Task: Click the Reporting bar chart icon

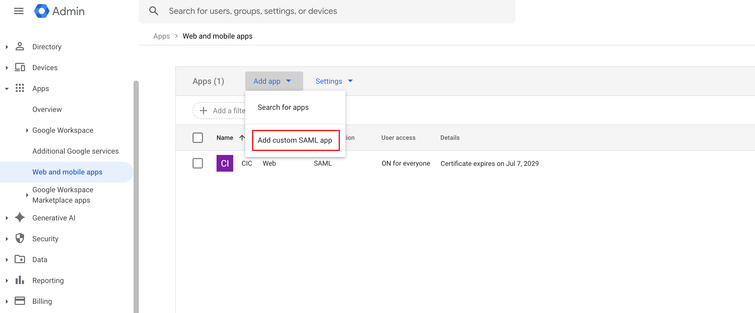Action: pyautogui.click(x=20, y=280)
